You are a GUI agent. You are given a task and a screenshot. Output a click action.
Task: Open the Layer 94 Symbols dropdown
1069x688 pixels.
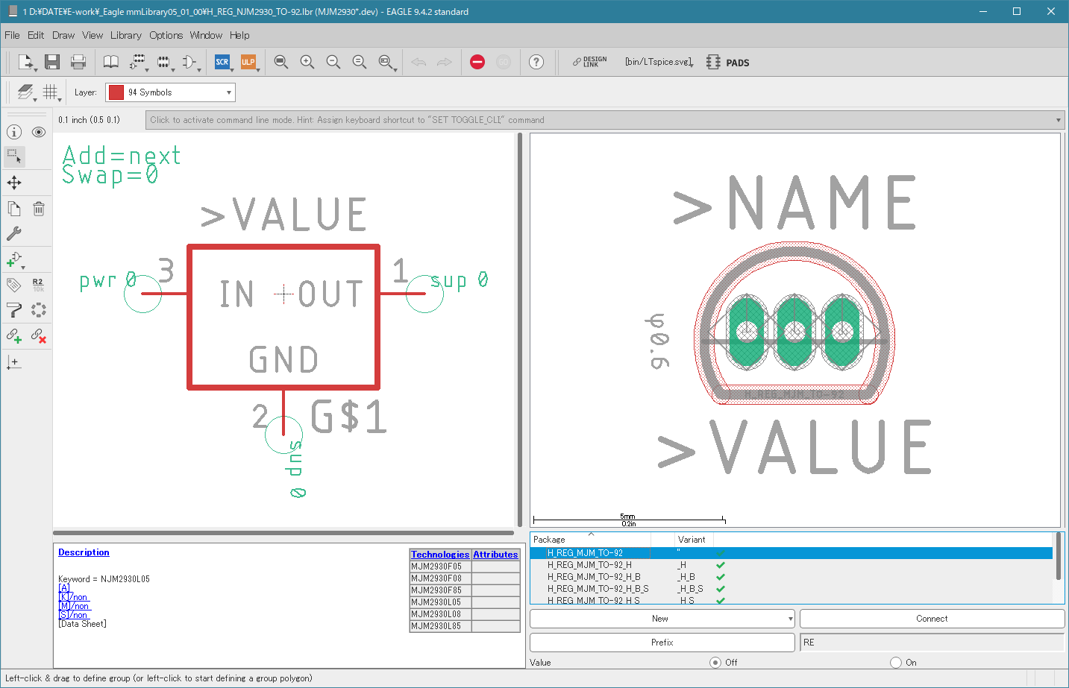170,92
